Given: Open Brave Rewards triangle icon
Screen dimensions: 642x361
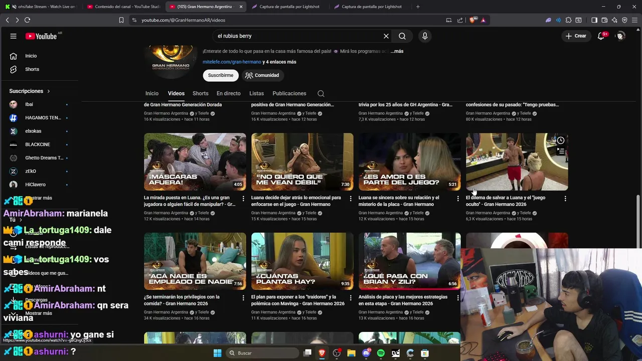Looking at the screenshot, I should pos(483,20).
